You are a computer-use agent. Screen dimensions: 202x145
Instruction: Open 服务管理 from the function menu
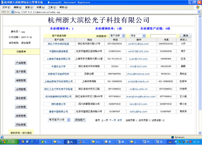pyautogui.click(x=21, y=98)
